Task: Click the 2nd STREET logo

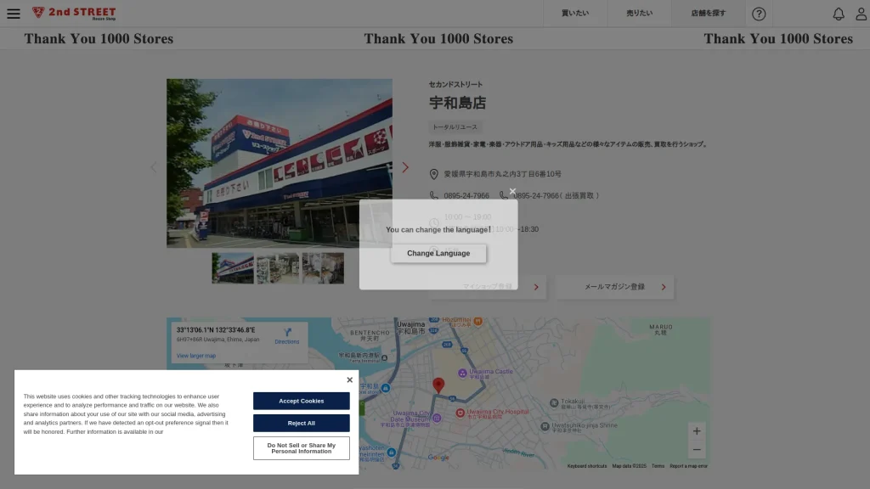Action: 74,13
